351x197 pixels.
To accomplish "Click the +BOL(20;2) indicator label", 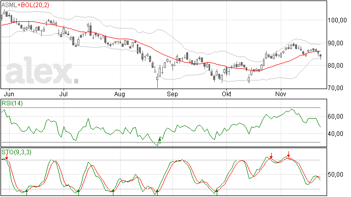I will [x=33, y=5].
